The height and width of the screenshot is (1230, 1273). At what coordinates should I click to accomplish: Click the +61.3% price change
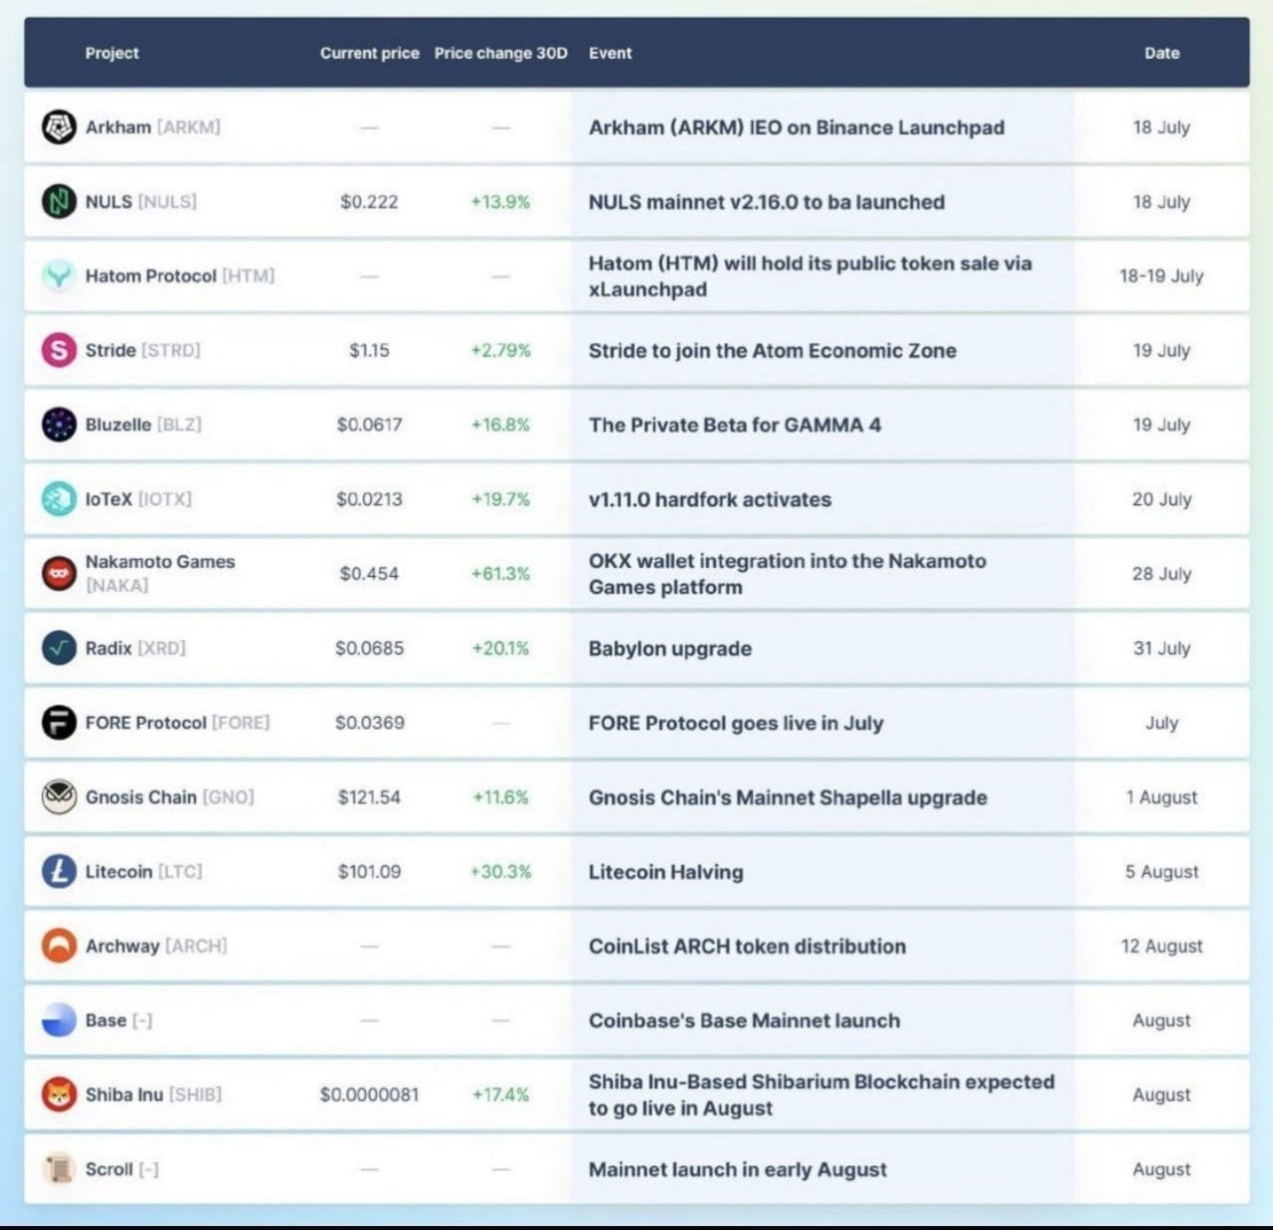500,574
